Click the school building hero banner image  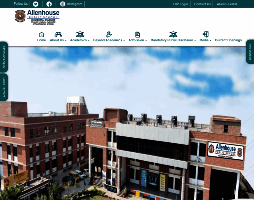[x=127, y=123]
